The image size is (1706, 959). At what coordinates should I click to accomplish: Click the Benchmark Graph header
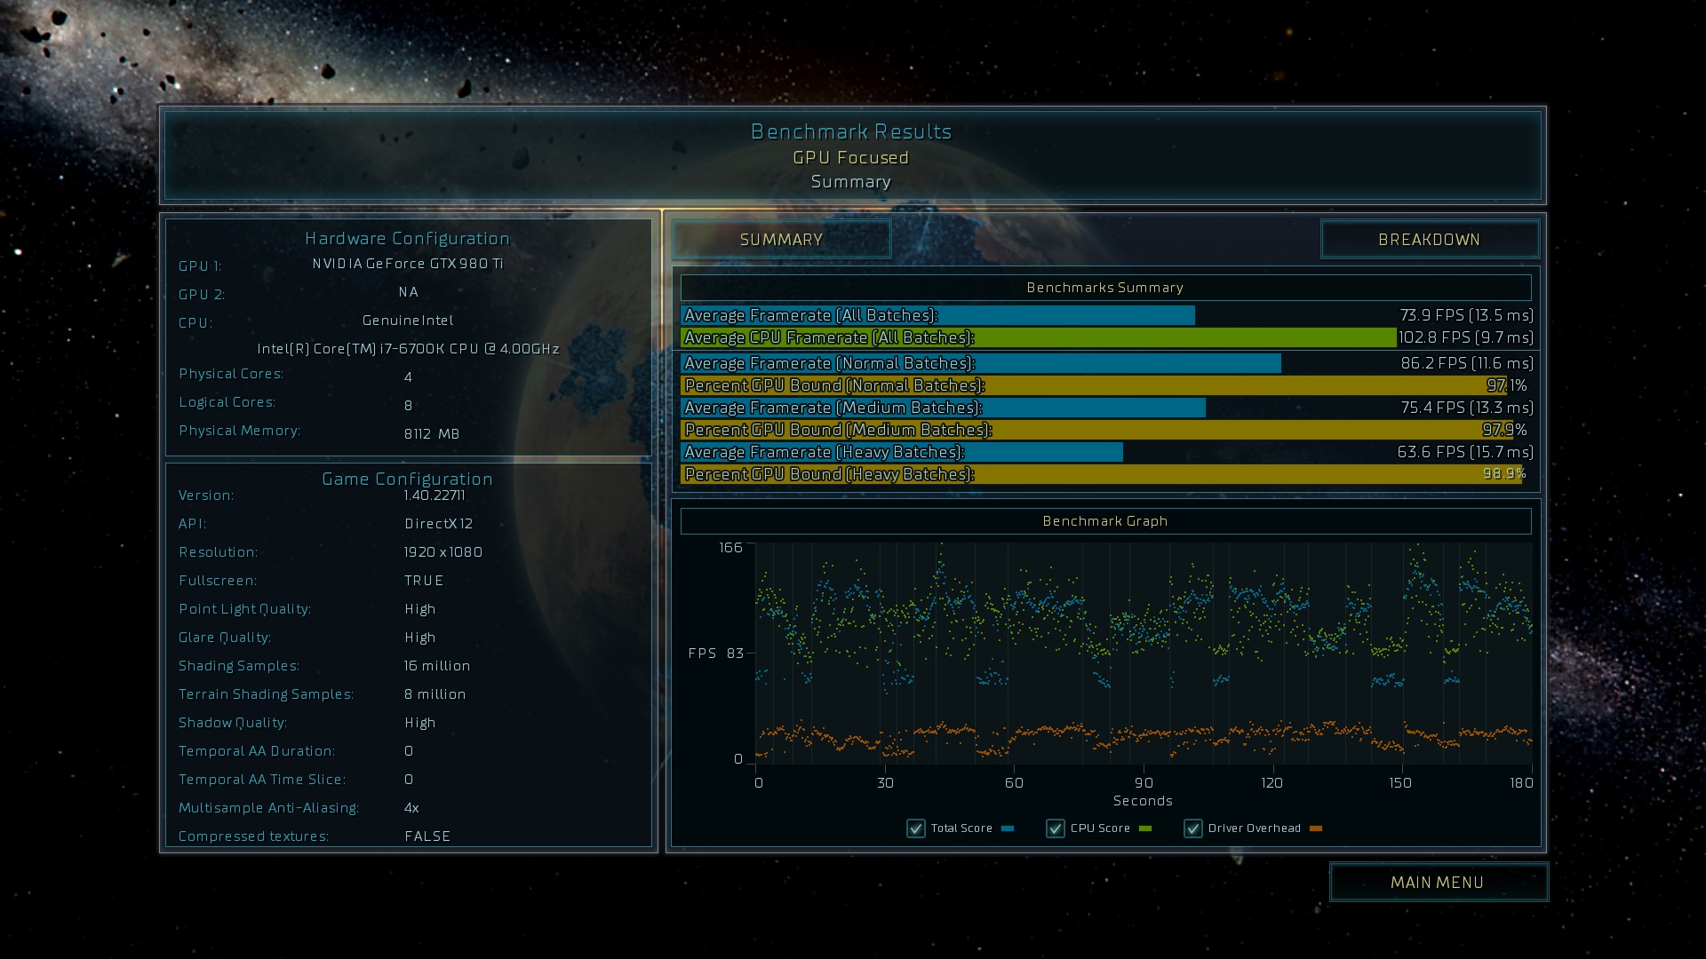[1104, 521]
